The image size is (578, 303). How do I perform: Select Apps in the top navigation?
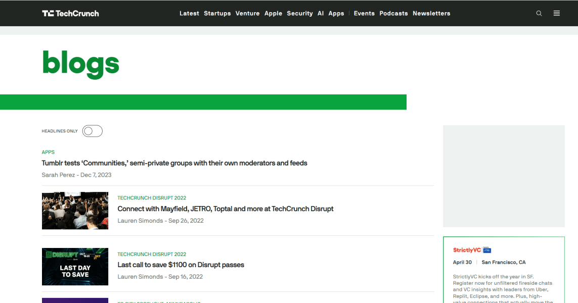[336, 13]
